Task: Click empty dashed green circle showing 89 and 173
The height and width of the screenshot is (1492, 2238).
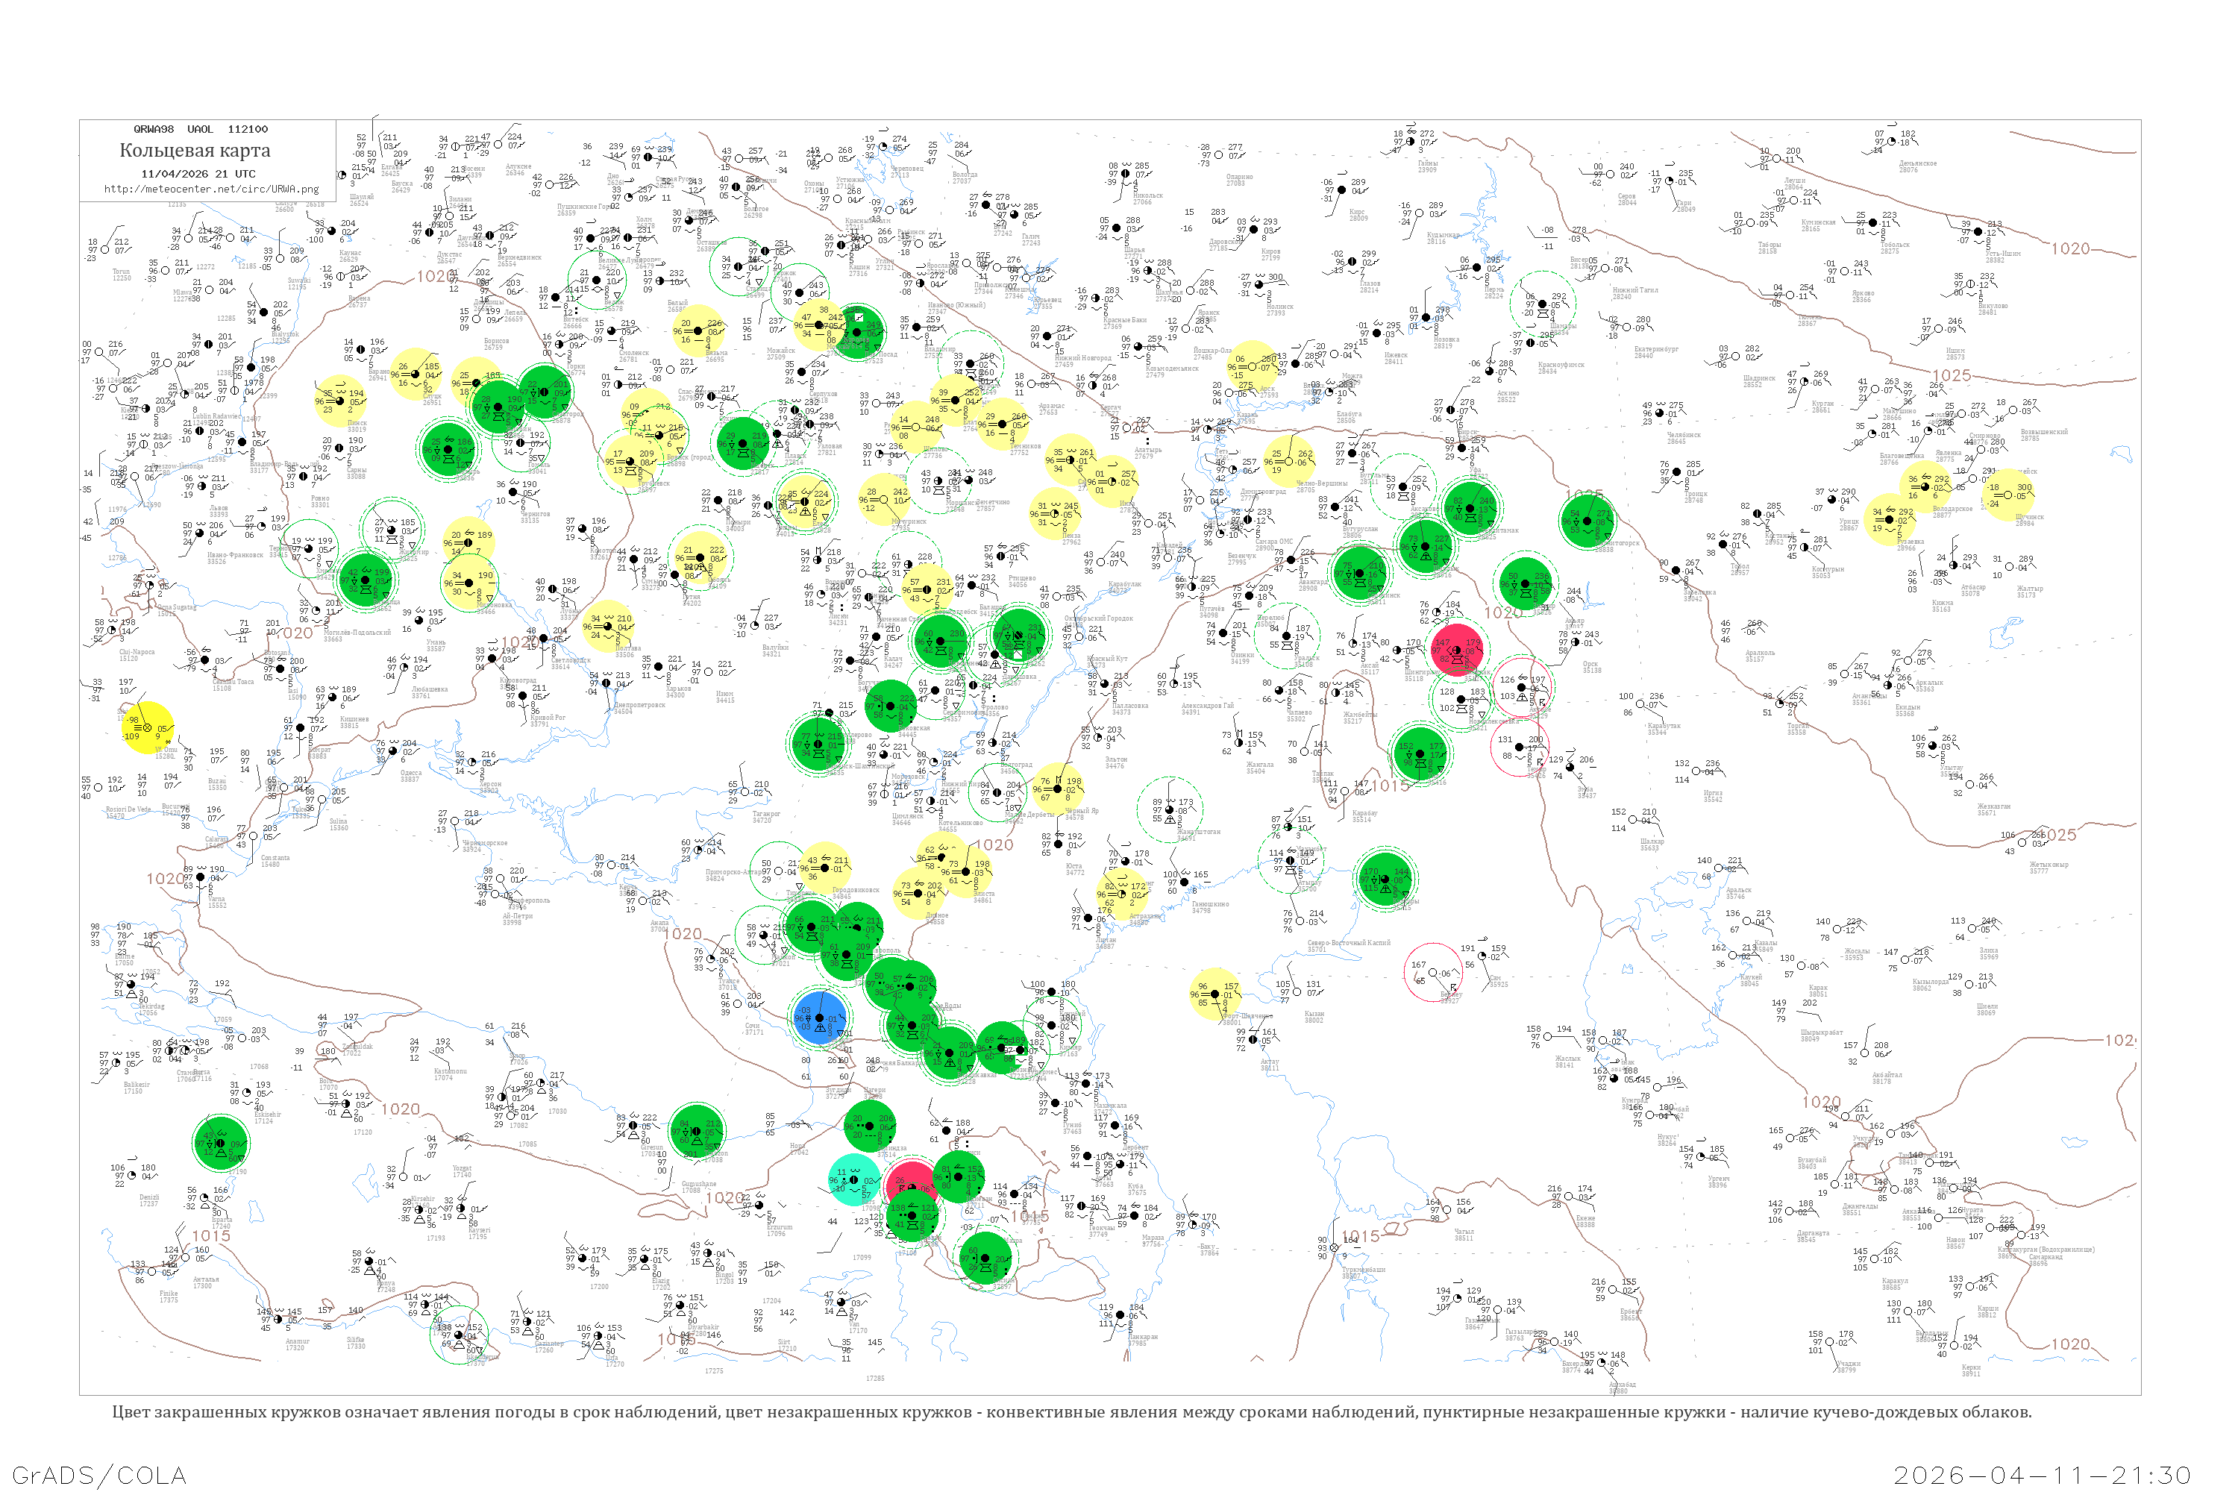Action: (x=1170, y=809)
